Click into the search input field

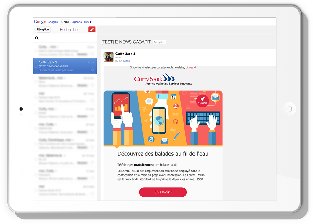[65, 38]
